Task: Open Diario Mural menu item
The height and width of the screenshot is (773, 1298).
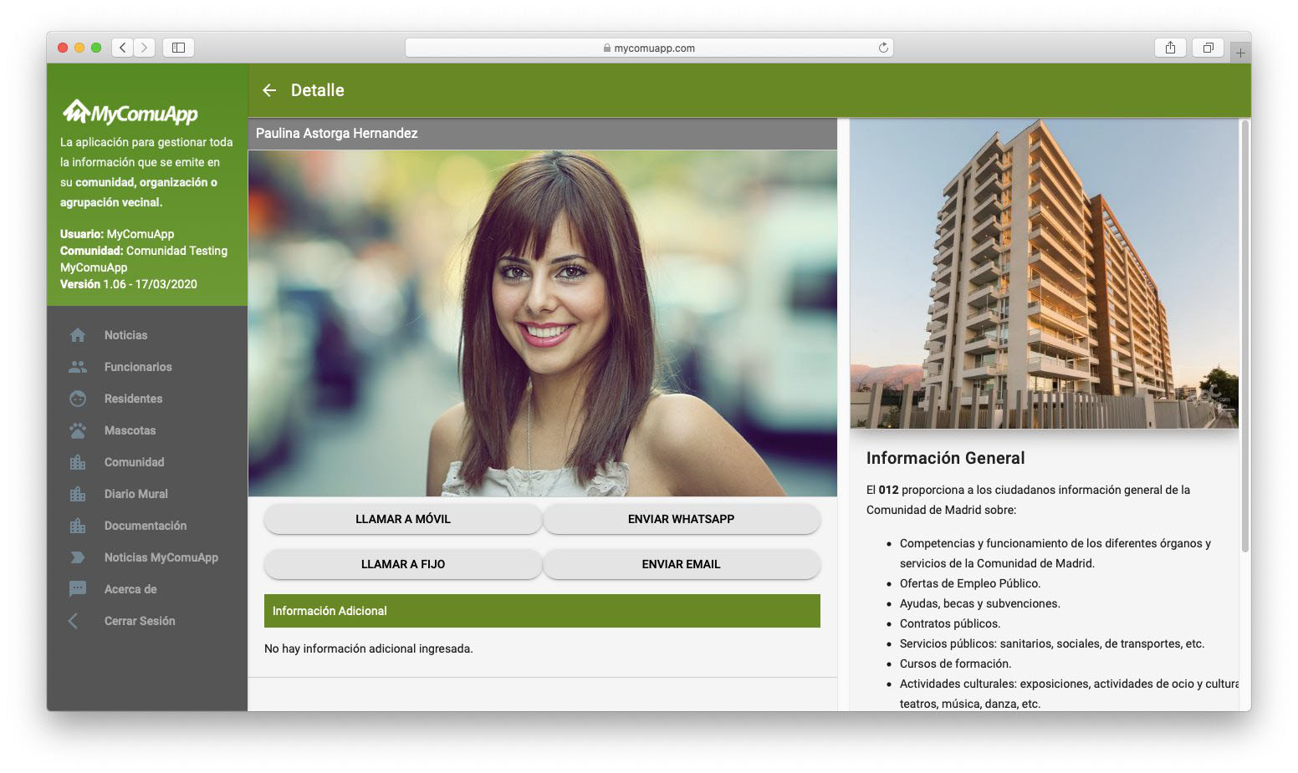Action: pos(135,494)
